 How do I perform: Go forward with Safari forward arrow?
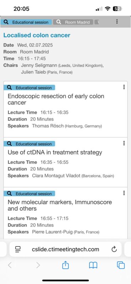click(38, 265)
